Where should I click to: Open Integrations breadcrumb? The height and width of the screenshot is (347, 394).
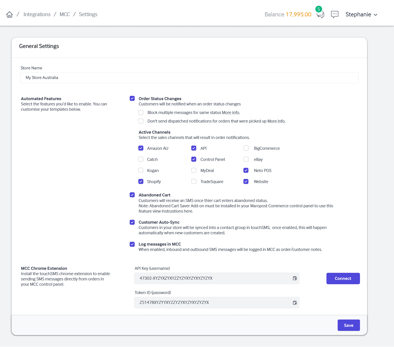37,14
